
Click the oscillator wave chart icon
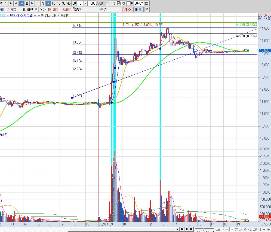(x=241, y=229)
